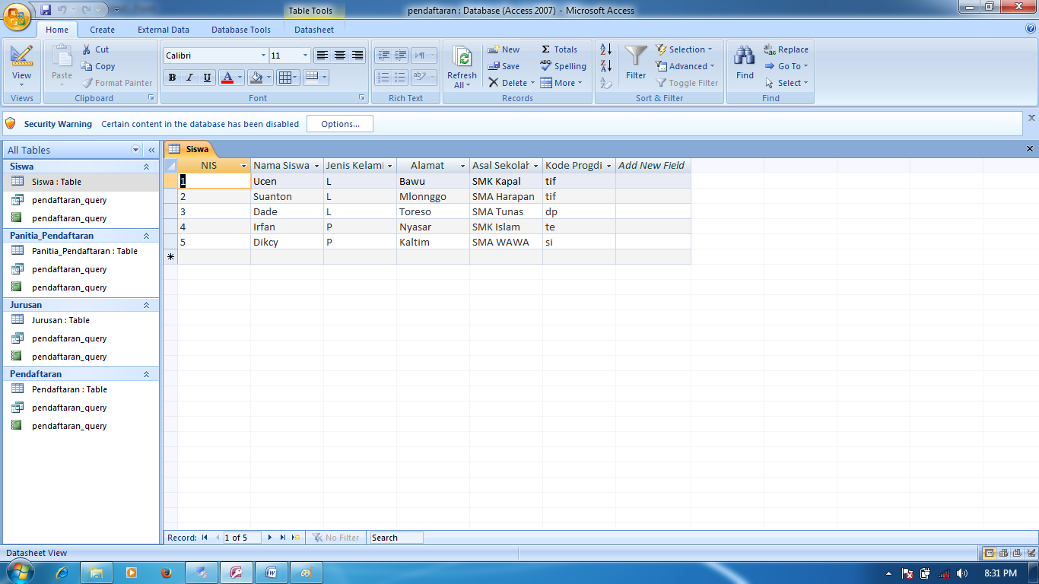
Task: Click the volume speaker tray icon
Action: click(962, 573)
